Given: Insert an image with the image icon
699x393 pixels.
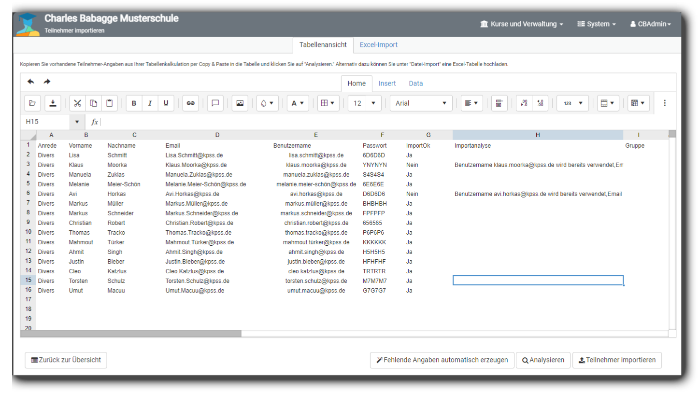Looking at the screenshot, I should click(x=240, y=103).
